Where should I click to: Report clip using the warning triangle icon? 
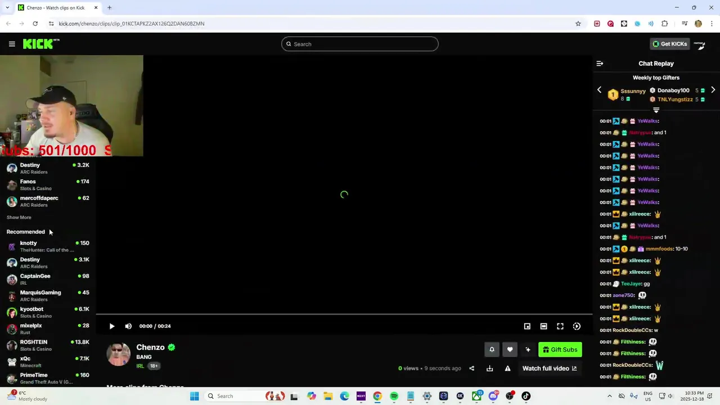pyautogui.click(x=507, y=368)
